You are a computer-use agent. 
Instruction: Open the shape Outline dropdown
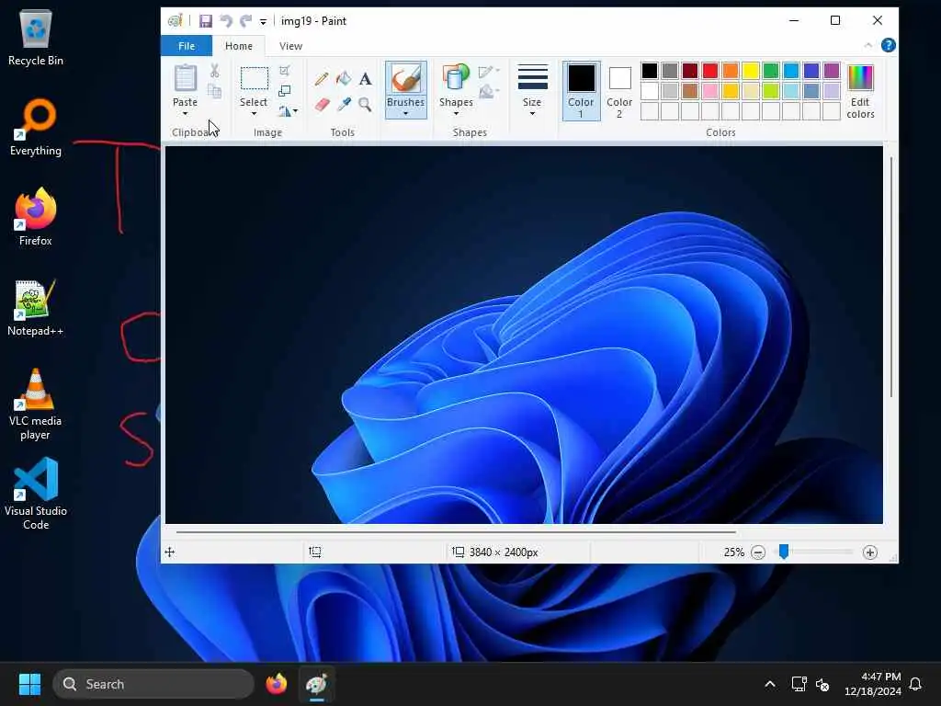(x=489, y=72)
